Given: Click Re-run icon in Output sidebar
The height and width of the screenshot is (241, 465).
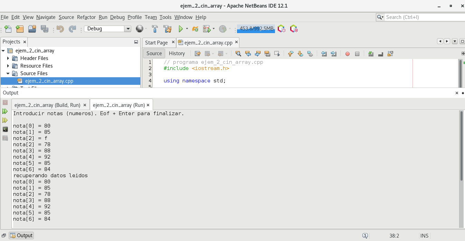Looking at the screenshot, I should click(x=5, y=111).
